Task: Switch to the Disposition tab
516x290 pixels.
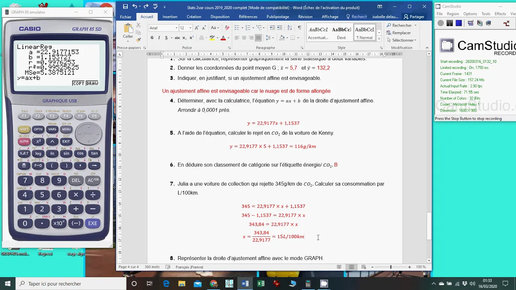Action: [220, 17]
